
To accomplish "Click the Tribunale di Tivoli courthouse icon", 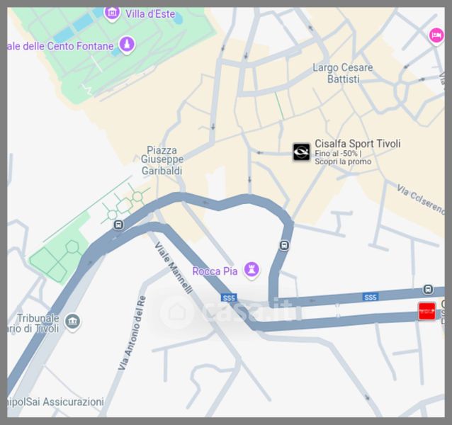I will pos(72,322).
